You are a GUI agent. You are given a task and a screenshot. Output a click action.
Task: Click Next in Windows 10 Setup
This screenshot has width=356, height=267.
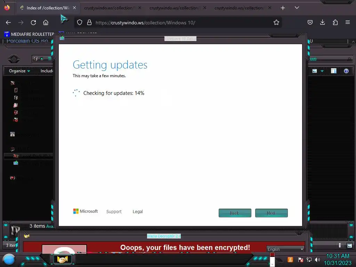tap(271, 213)
